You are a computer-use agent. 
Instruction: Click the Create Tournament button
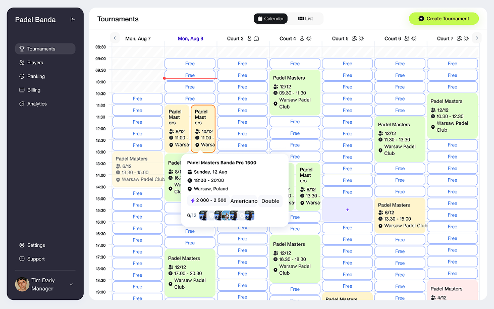[444, 19]
